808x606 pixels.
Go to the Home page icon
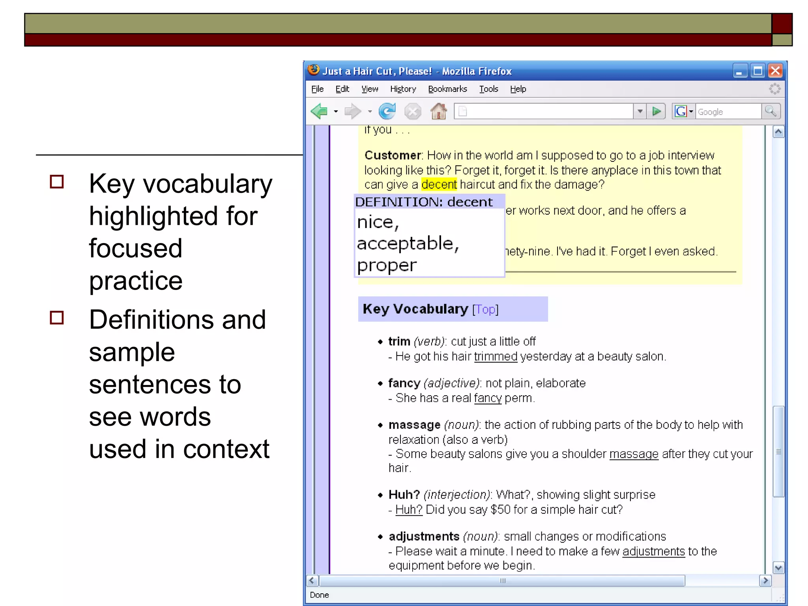438,111
